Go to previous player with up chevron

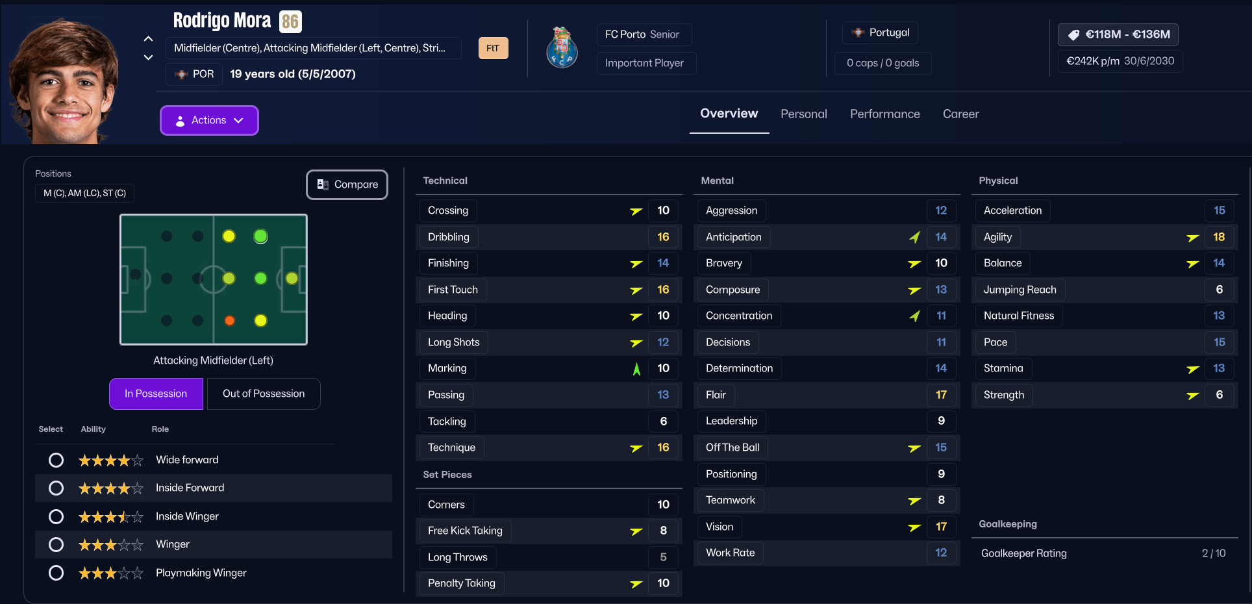148,38
